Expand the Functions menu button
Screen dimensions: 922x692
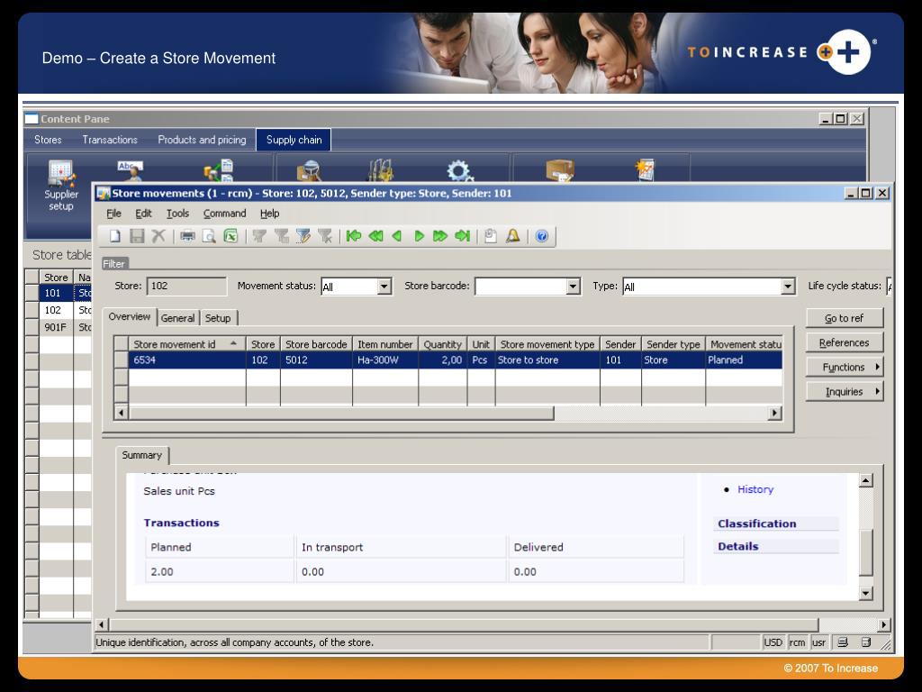(845, 368)
